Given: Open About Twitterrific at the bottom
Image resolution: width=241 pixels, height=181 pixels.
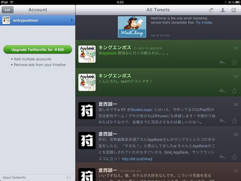Looking at the screenshot, I should (x=14, y=178).
